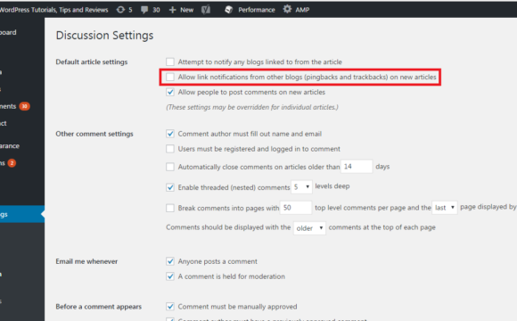The image size is (517, 321).
Task: Open the New content menu
Action: [x=181, y=10]
